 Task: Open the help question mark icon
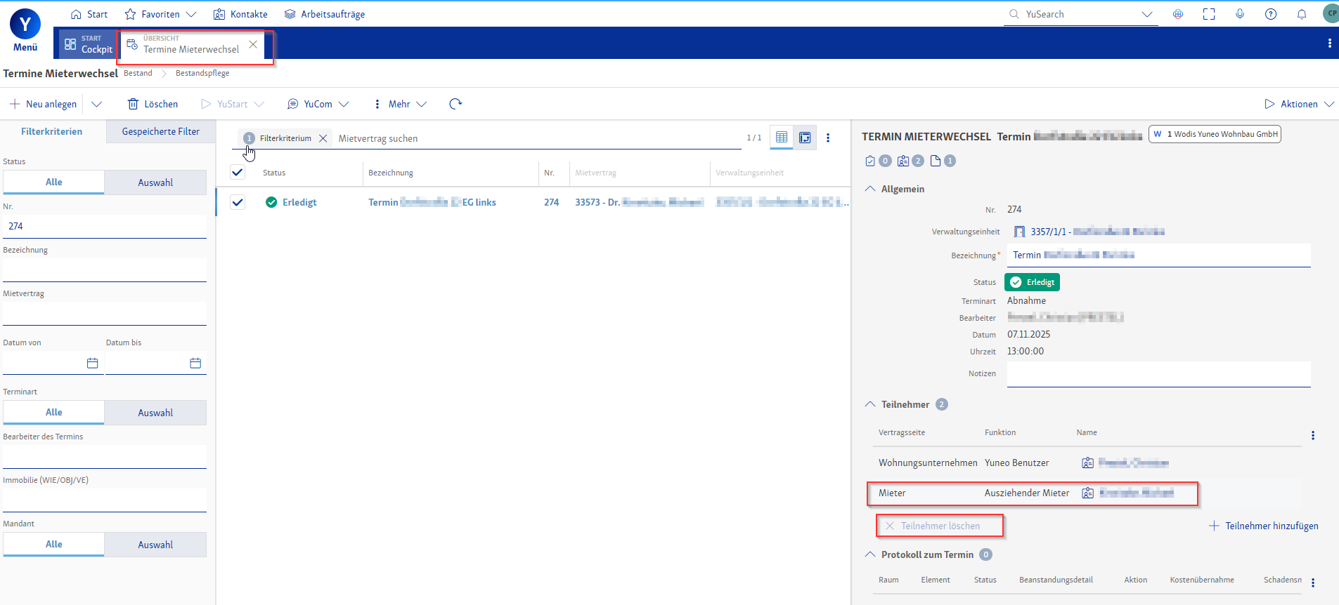point(1270,14)
